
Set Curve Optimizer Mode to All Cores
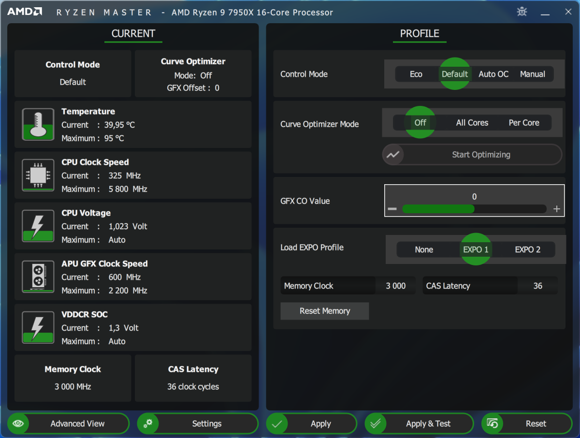[472, 122]
